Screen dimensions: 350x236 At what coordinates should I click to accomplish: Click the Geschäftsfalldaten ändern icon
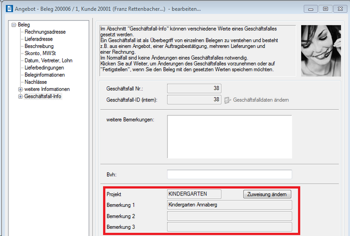click(x=227, y=100)
